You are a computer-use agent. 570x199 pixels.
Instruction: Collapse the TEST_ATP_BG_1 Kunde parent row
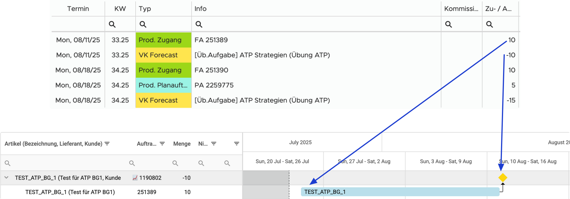(x=6, y=178)
